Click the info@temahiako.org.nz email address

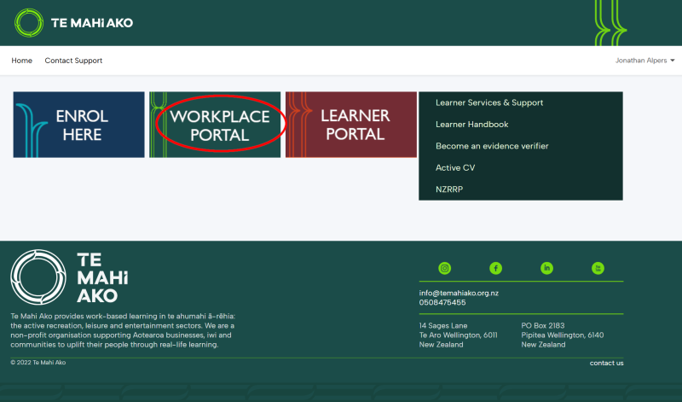[459, 293]
